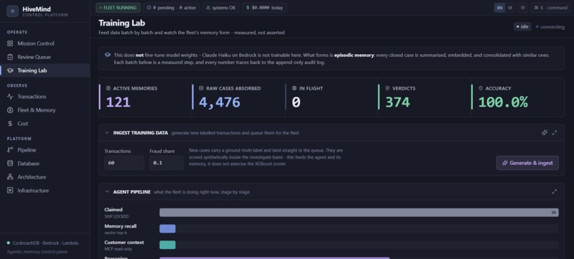The image size is (574, 259).
Task: Click the Accuracy icon
Action: (481, 88)
